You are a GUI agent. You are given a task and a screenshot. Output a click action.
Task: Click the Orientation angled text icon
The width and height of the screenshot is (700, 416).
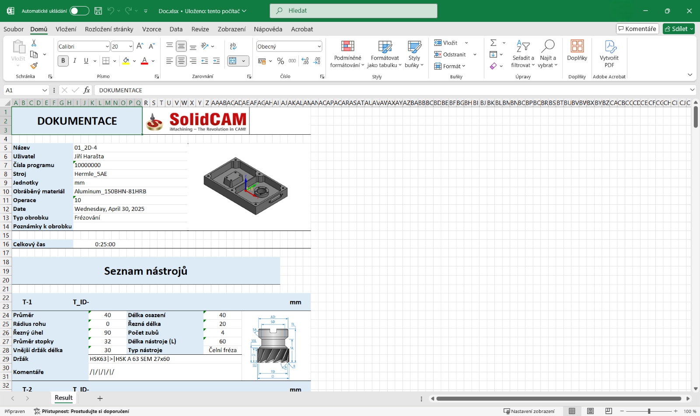pos(205,46)
